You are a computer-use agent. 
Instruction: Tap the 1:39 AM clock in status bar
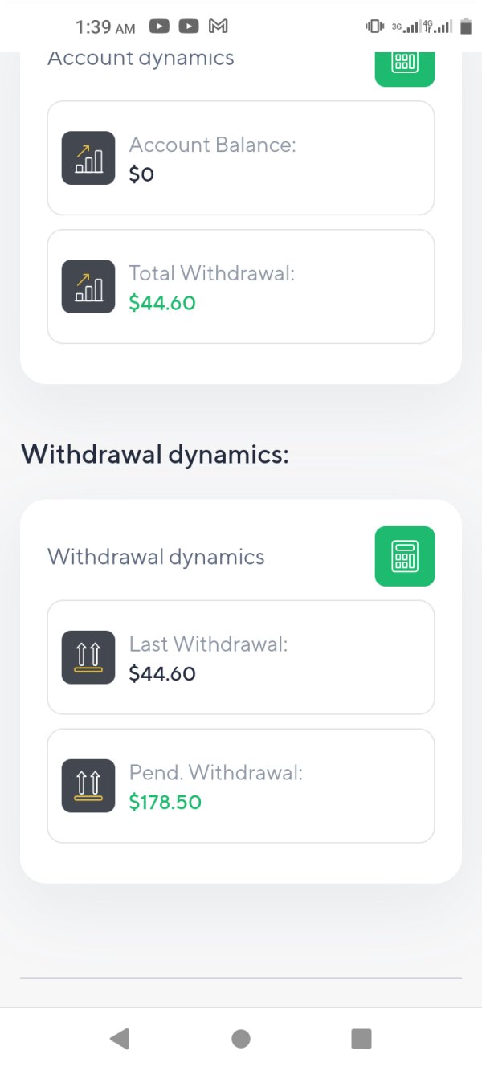(105, 27)
